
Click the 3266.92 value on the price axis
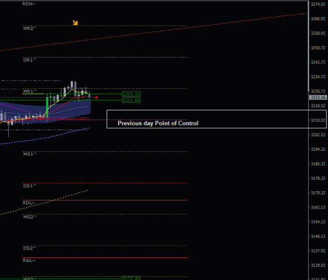coord(318,19)
